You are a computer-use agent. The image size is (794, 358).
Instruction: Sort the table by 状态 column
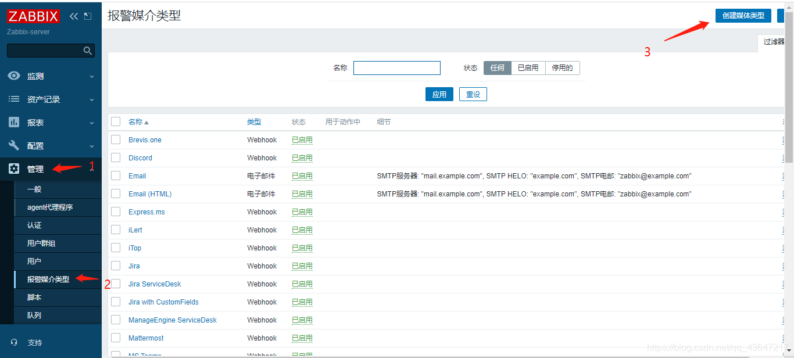click(x=299, y=122)
